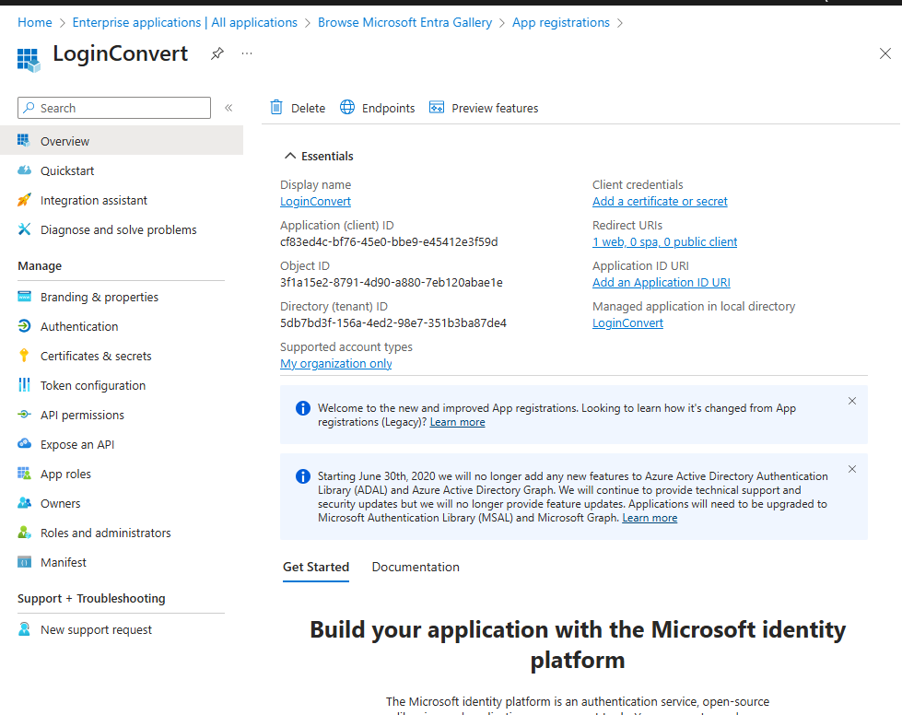Click the LoginConvert display name link

[315, 202]
